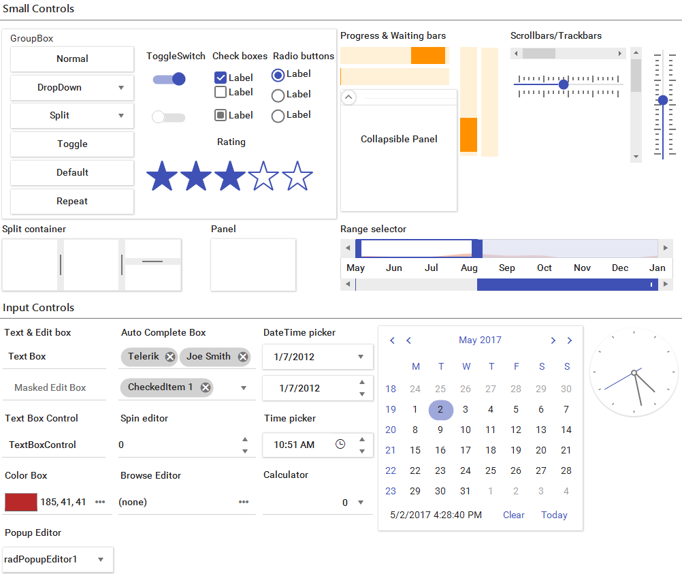Click Today link in calendar
This screenshot has height=574, width=682.
coord(554,515)
